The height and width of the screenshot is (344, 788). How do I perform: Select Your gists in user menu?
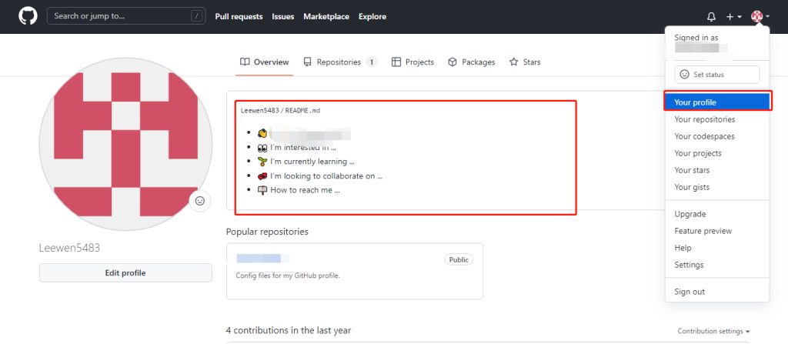click(x=717, y=187)
